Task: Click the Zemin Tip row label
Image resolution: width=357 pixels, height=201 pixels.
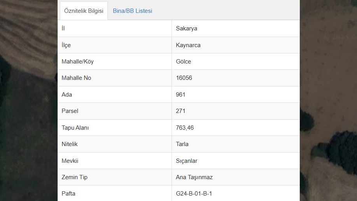Action: click(x=74, y=177)
